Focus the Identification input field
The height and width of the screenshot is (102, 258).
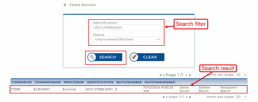coord(127,28)
